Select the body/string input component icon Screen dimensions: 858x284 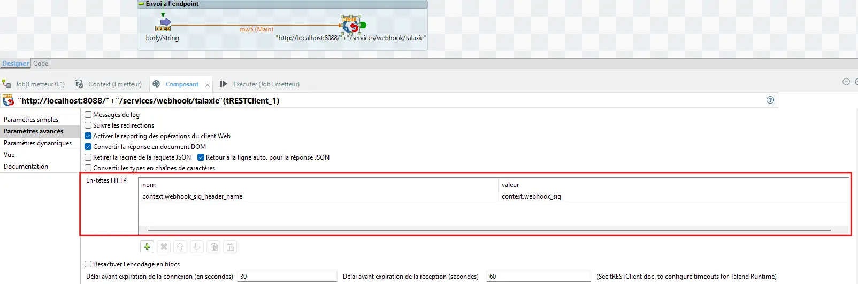pyautogui.click(x=163, y=25)
